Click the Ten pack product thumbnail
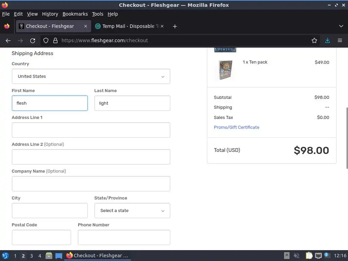348x261 pixels. tap(226, 70)
